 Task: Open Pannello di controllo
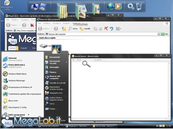tap(56, 83)
